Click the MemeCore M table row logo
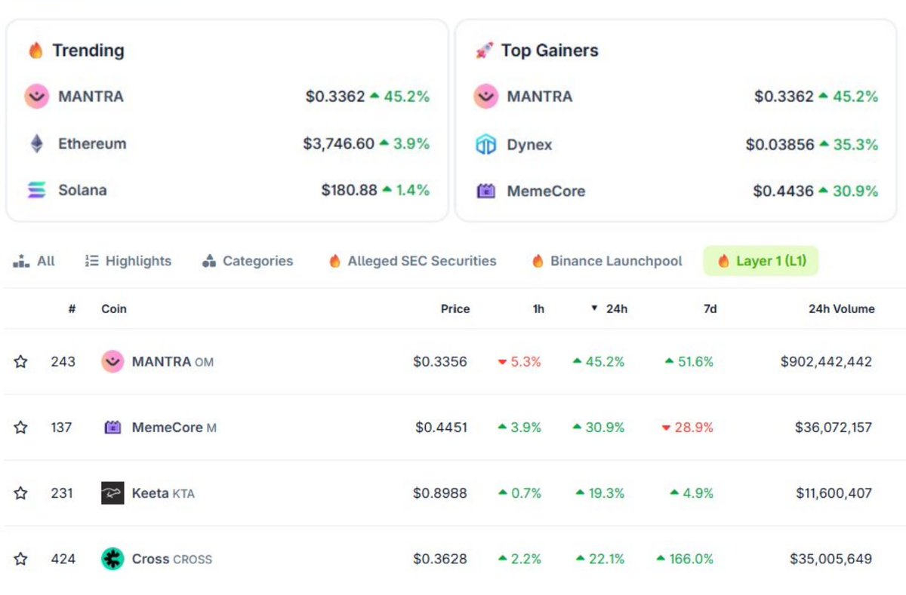906x595 pixels. (112, 428)
